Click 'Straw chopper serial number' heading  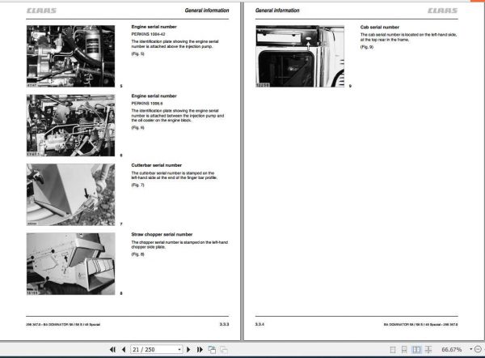(x=162, y=235)
